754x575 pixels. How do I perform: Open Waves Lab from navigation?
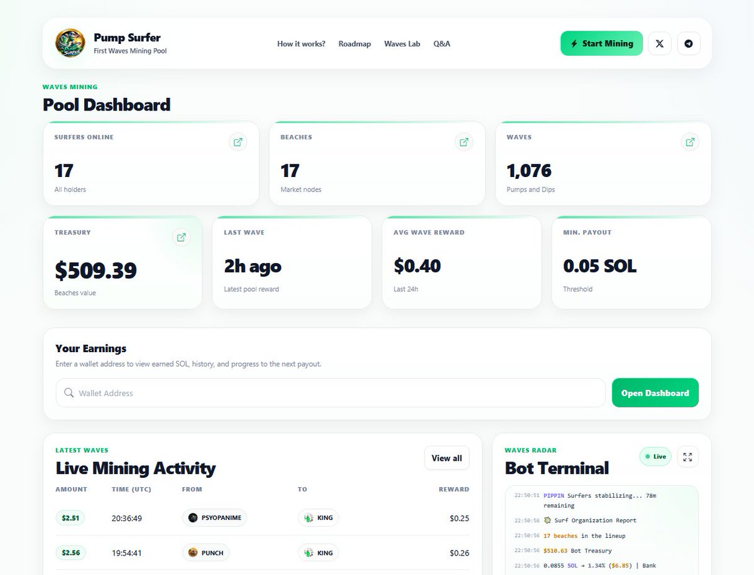pos(402,44)
